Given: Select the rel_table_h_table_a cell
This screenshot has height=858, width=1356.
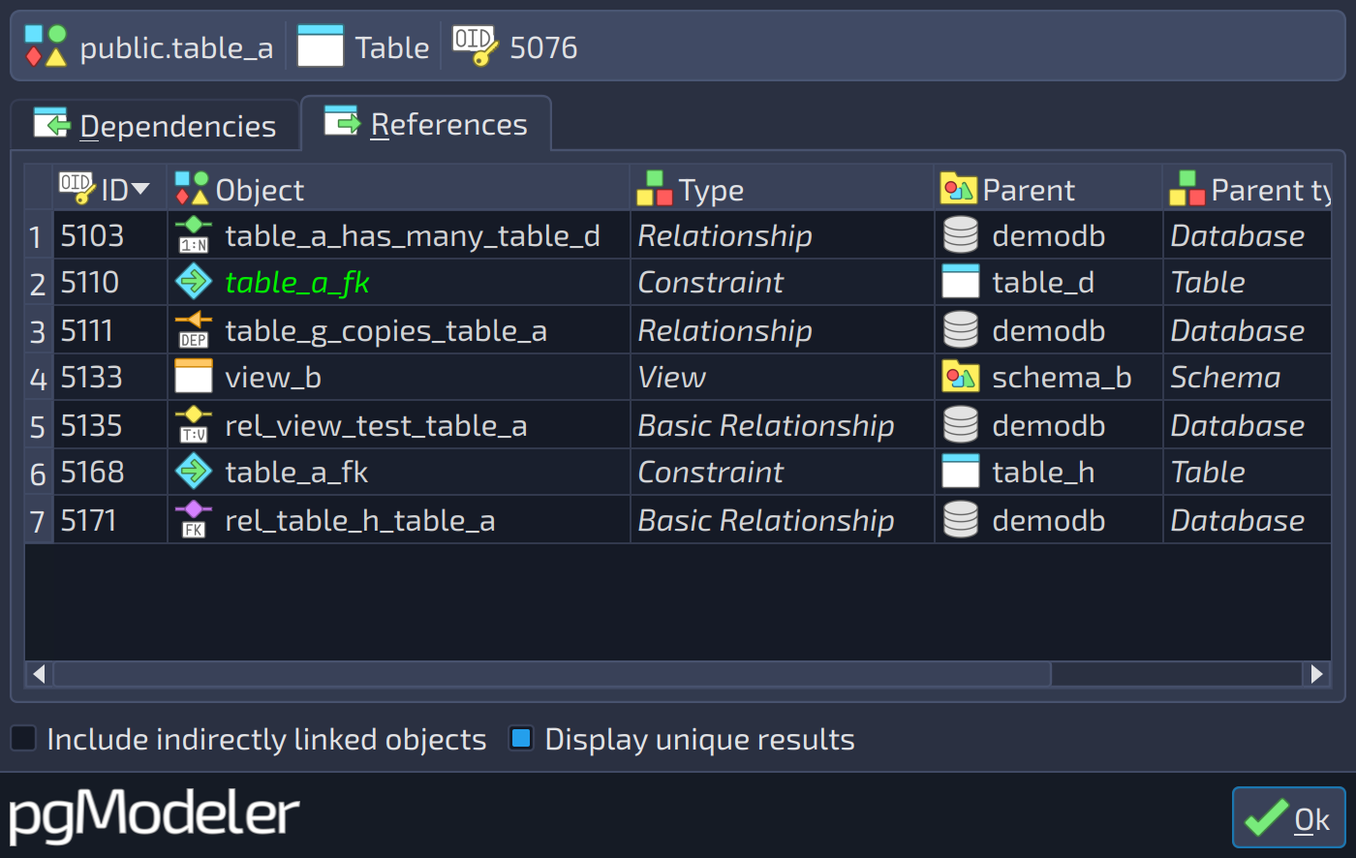Looking at the screenshot, I should (x=399, y=520).
